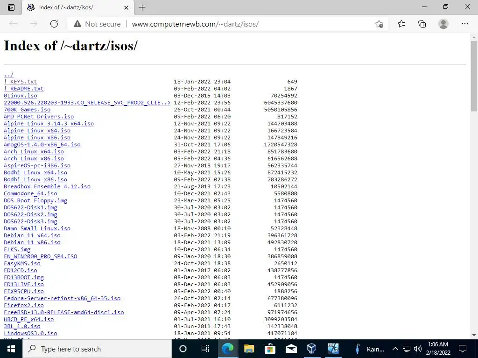This screenshot has height=358, width=478.
Task: Open Task View in taskbar
Action: point(205,349)
